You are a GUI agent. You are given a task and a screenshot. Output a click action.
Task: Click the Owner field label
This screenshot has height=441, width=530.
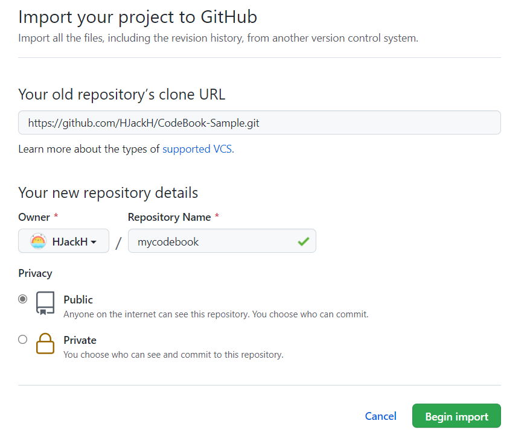point(34,217)
